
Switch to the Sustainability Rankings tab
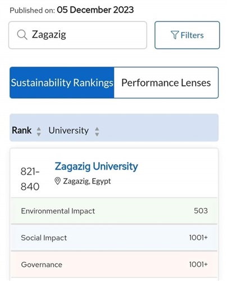[x=62, y=83]
